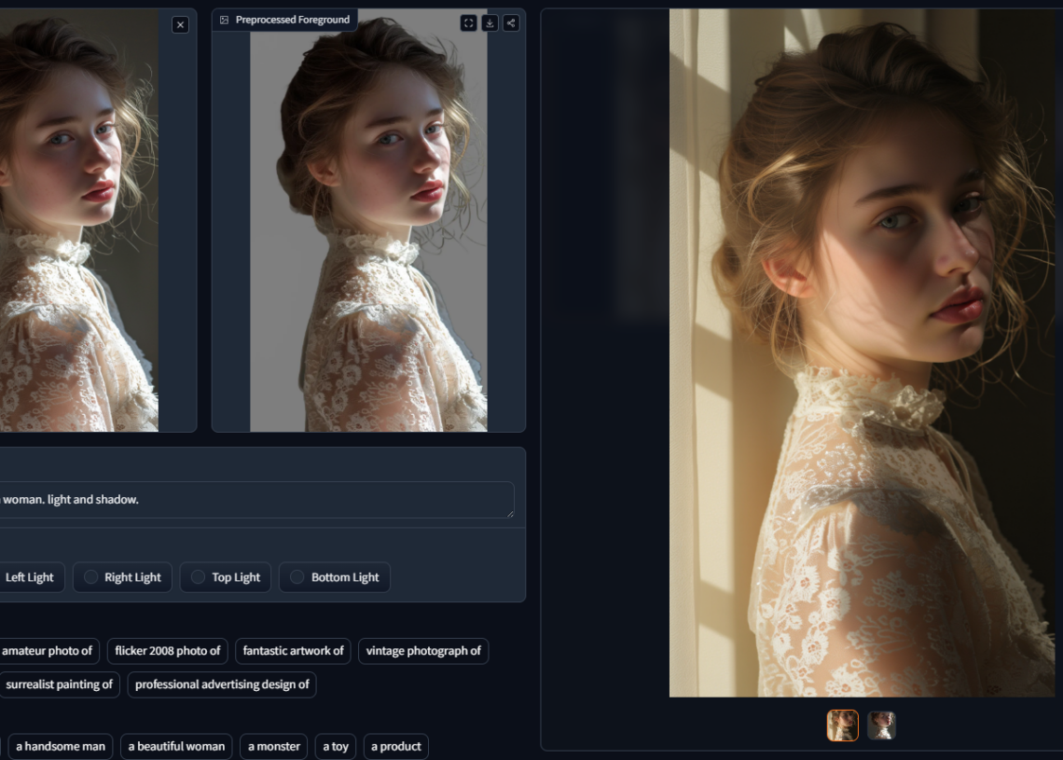Download the Preprocessed Foreground image

[x=490, y=22]
